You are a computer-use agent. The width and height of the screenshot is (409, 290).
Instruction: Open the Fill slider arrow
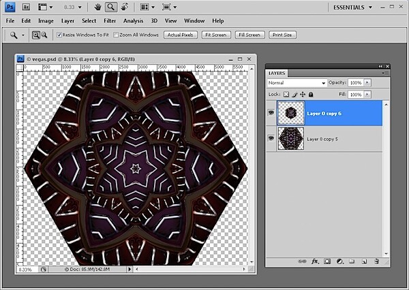click(367, 95)
